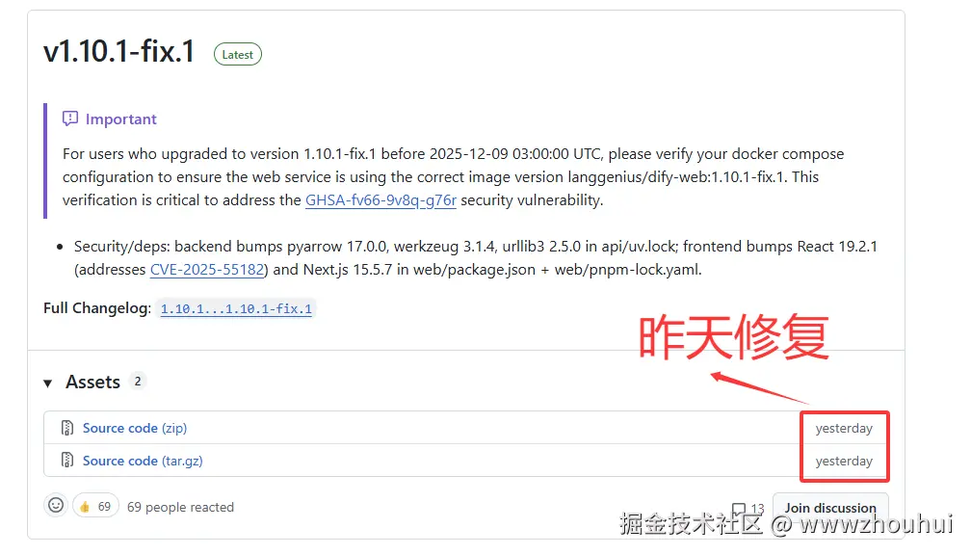This screenshot has width=971, height=555.
Task: Open the GHSA-fv66-9v8q-g76r advisory link
Action: tap(381, 200)
